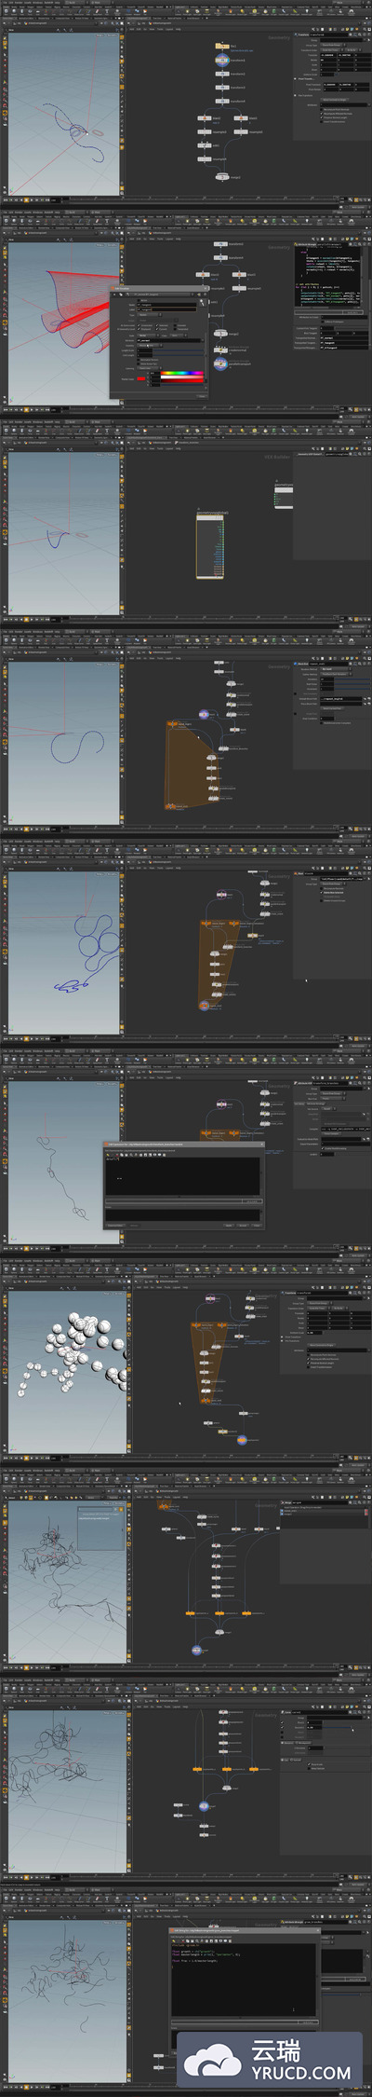This screenshot has height=2097, width=372.
Task: Select the tall multi-port node in the VEX Builder network
Action: click(x=210, y=545)
